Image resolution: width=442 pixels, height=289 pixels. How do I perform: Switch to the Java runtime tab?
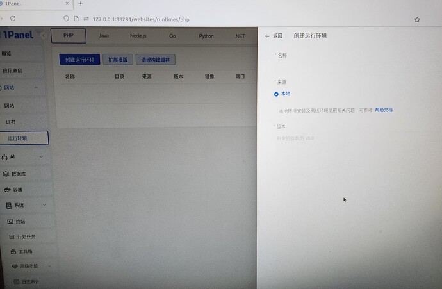pyautogui.click(x=103, y=36)
